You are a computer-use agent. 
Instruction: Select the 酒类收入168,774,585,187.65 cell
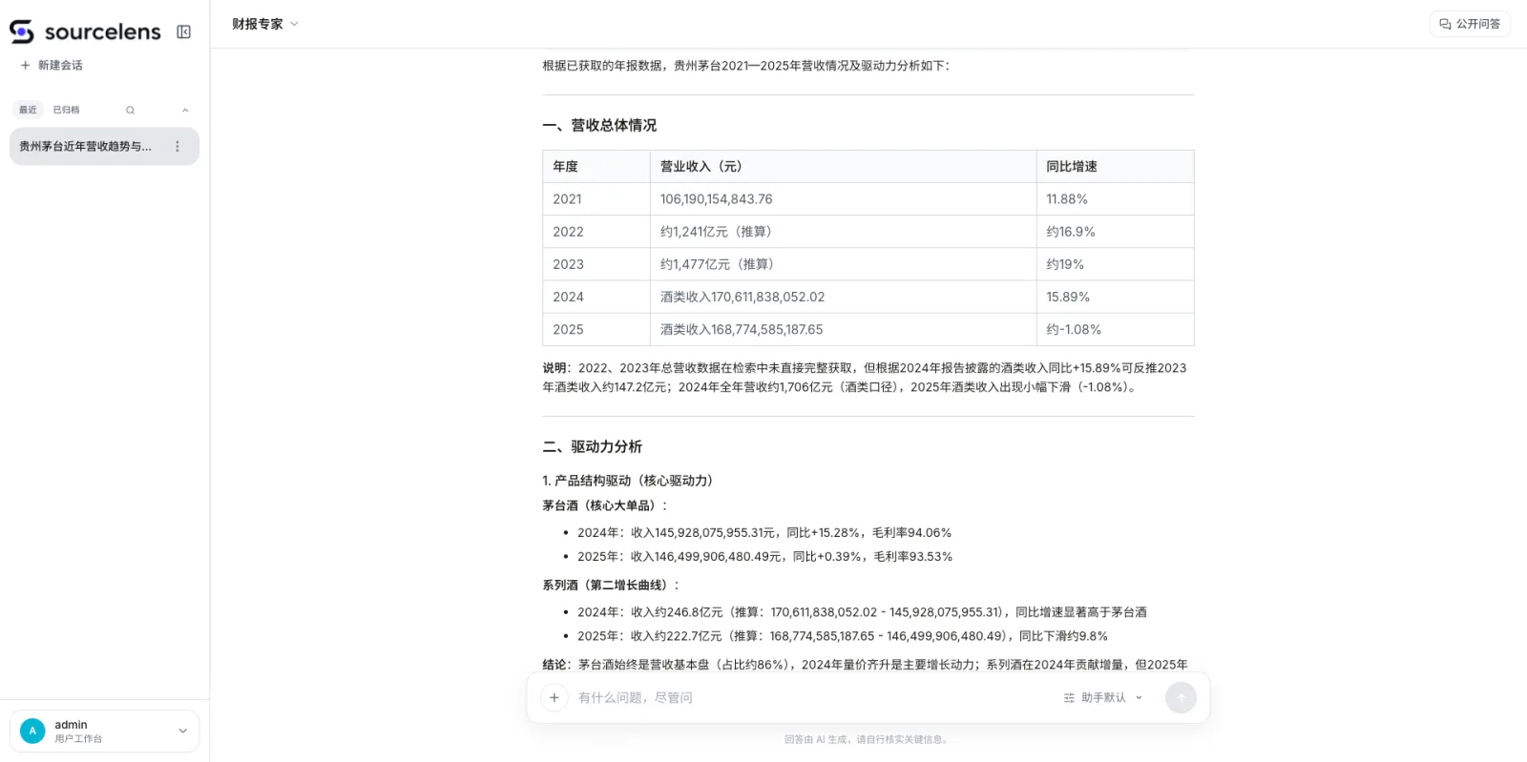843,329
